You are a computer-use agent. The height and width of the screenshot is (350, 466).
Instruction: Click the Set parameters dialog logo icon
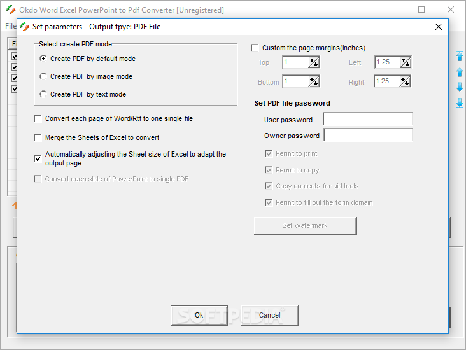(x=24, y=27)
